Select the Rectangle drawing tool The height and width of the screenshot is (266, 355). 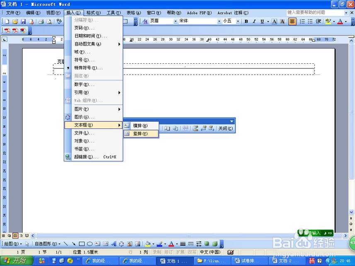[x=82, y=244]
